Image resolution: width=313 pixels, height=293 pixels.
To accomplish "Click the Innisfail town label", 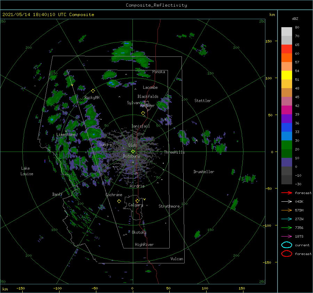I will click(141, 126).
